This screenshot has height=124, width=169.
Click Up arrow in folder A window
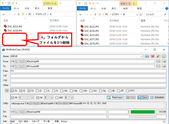click(x=18, y=15)
